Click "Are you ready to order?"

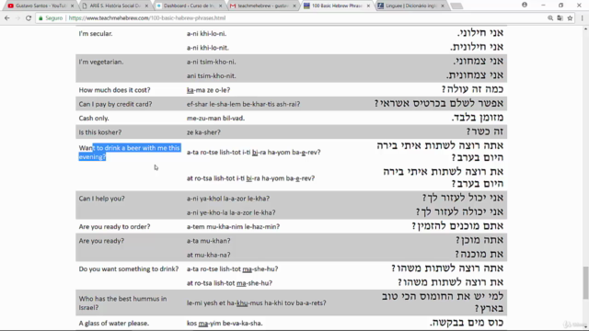[x=114, y=227]
